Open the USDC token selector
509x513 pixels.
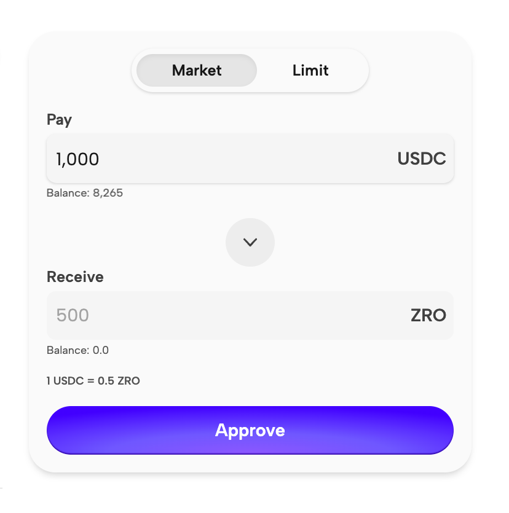tap(421, 159)
